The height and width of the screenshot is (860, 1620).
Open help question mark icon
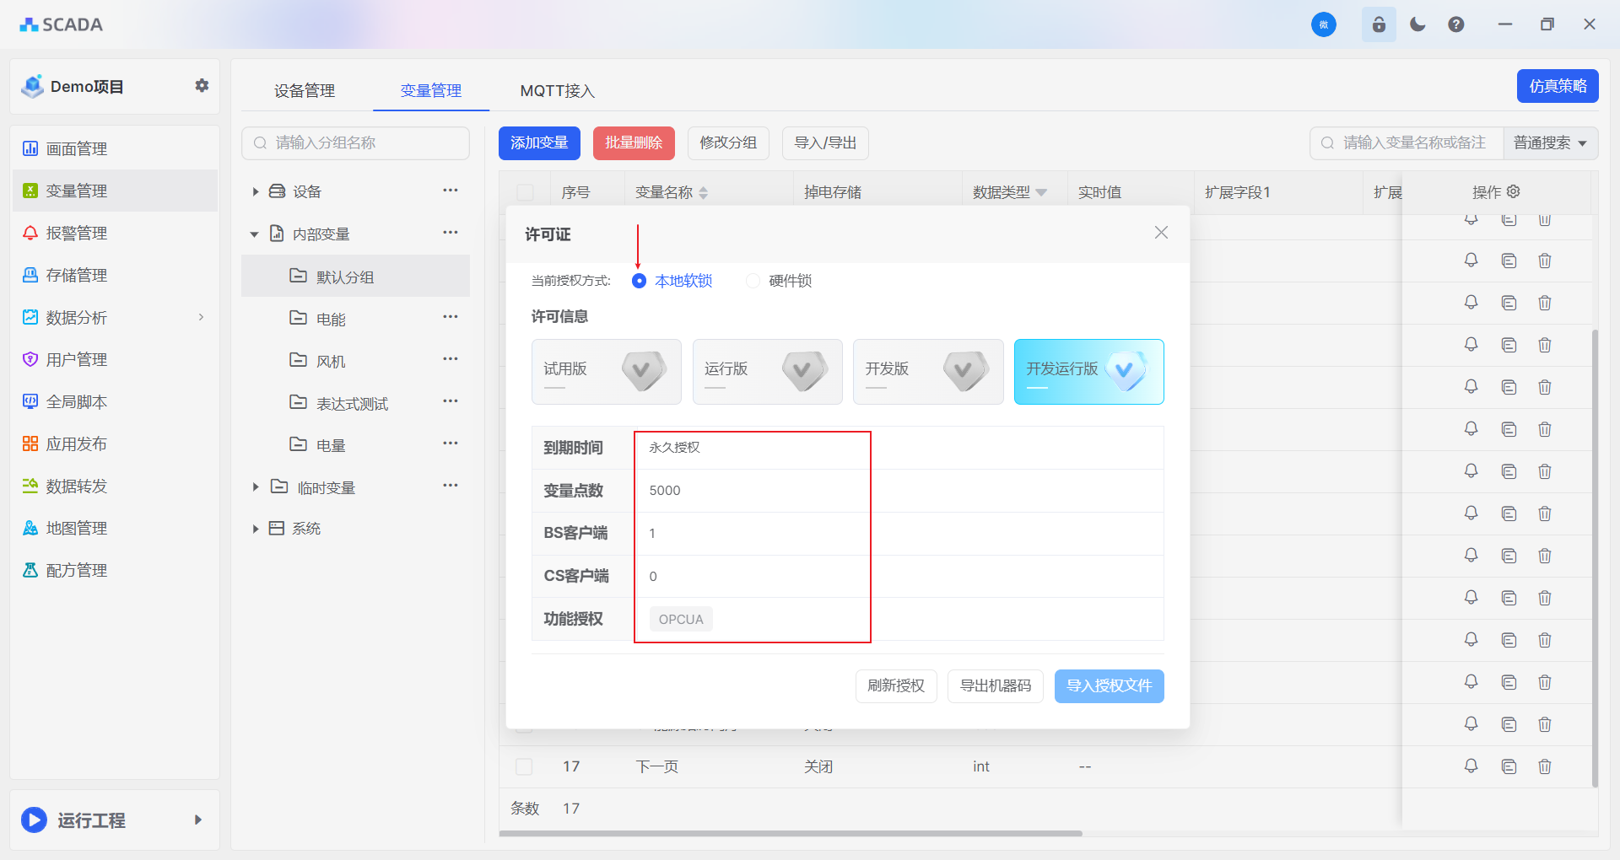[1456, 24]
